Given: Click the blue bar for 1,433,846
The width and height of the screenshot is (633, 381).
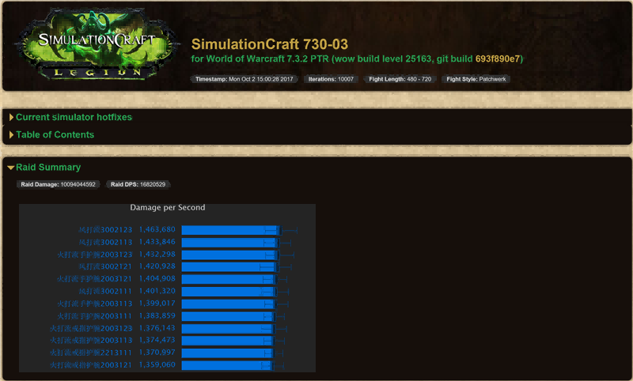Looking at the screenshot, I should pos(230,243).
